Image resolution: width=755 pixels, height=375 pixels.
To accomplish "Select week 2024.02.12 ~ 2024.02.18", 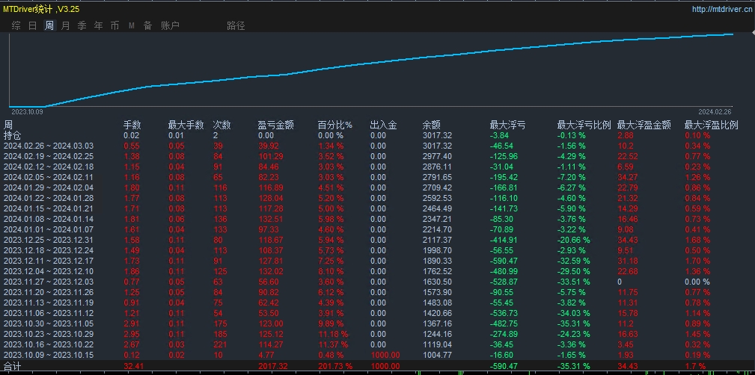I will 49,167.
